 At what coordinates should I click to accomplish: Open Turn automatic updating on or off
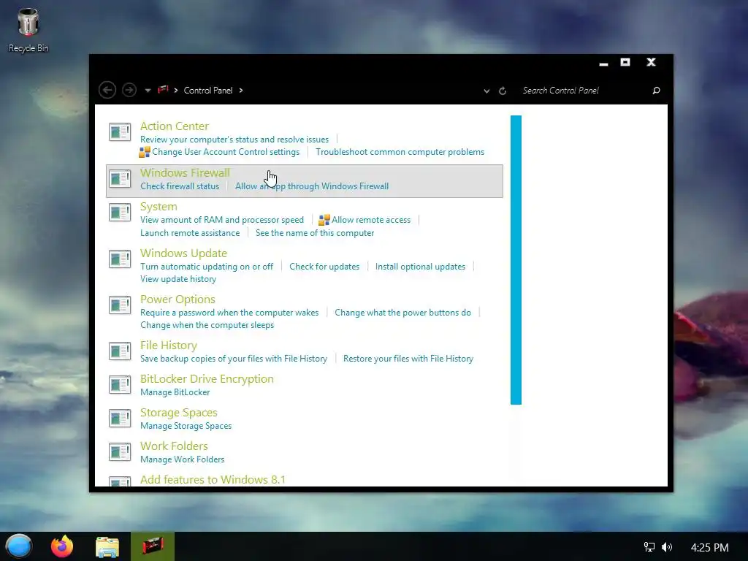(x=207, y=266)
